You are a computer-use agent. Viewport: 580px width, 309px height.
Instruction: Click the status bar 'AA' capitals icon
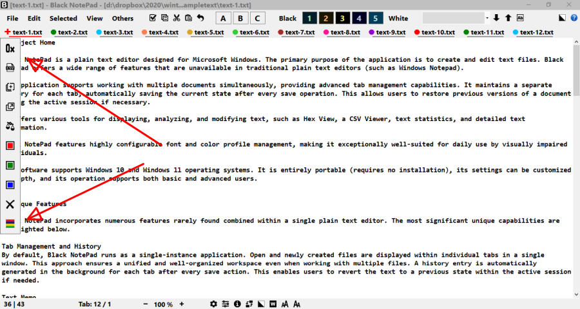284,304
